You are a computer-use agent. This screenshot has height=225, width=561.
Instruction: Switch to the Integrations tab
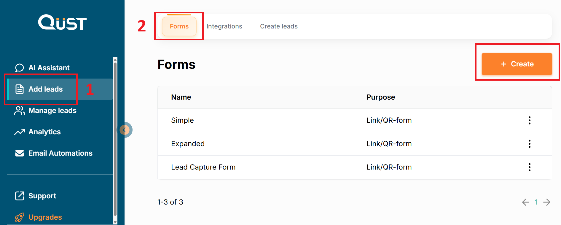click(224, 26)
